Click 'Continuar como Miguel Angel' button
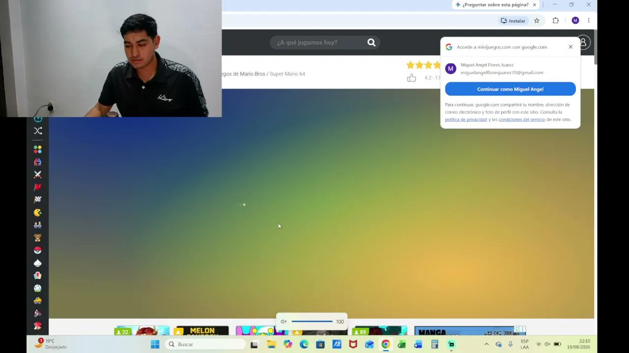Screen dimensions: 629x353 [x=510, y=89]
